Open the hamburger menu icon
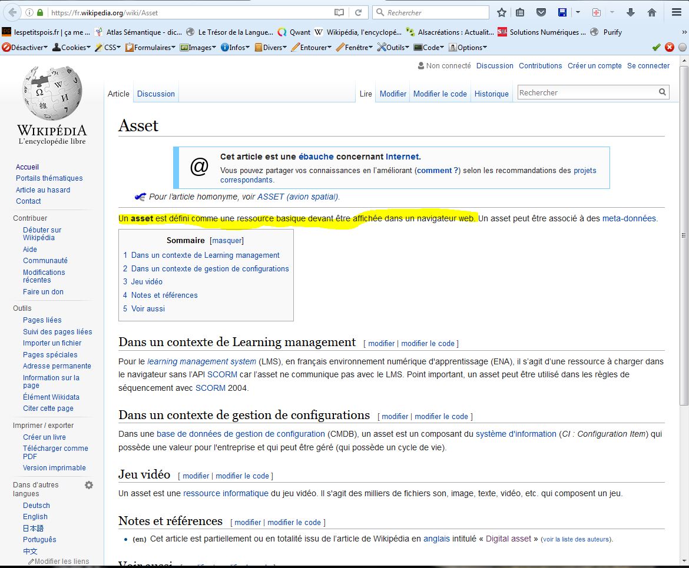This screenshot has width=689, height=568. pyautogui.click(x=676, y=12)
